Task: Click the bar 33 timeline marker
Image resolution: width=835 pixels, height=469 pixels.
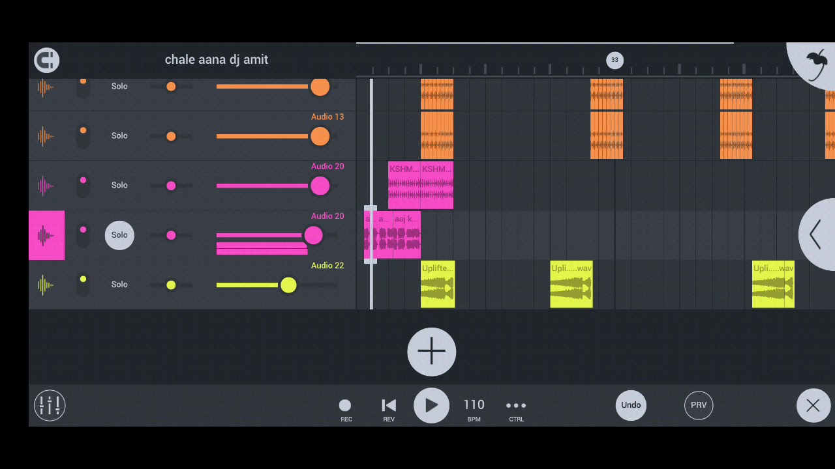Action: tap(615, 60)
